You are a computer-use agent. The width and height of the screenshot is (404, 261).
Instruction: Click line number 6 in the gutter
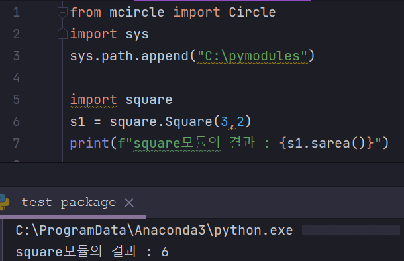[17, 121]
